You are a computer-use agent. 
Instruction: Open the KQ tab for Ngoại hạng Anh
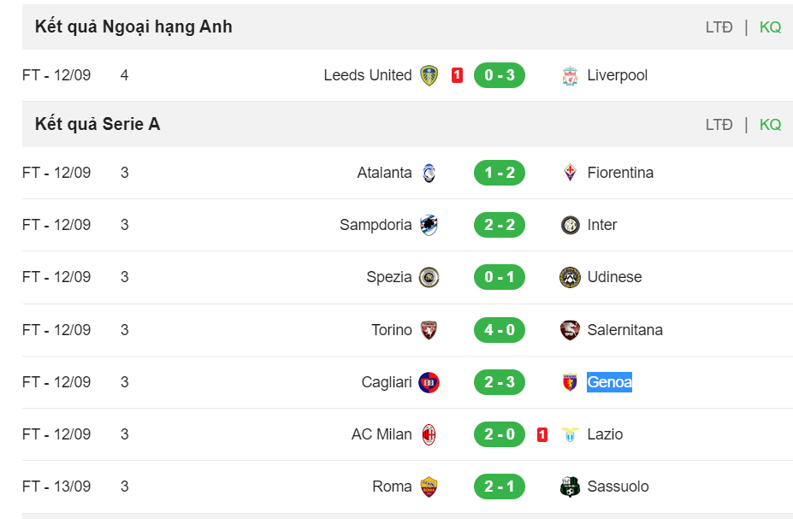770,27
